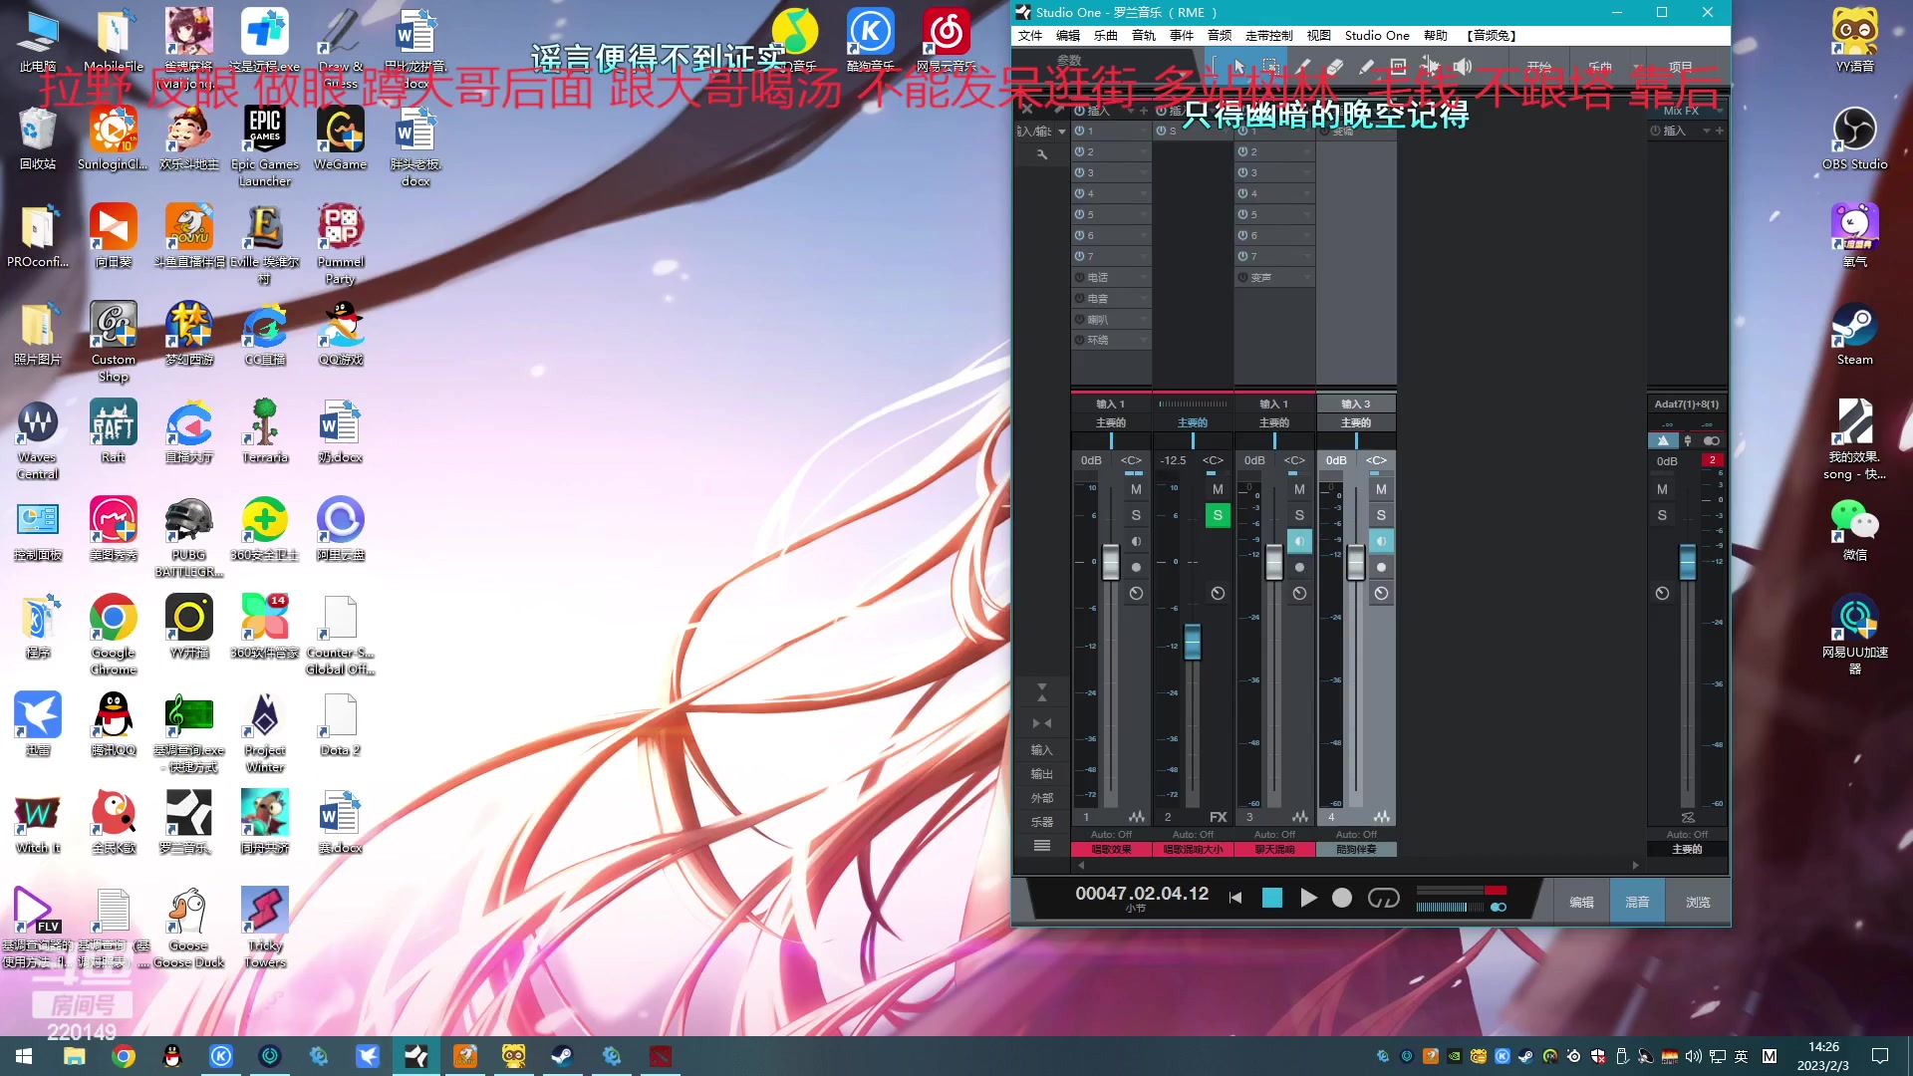Click the narrow/wide console arrows icon
The width and height of the screenshot is (1913, 1076).
1041,723
